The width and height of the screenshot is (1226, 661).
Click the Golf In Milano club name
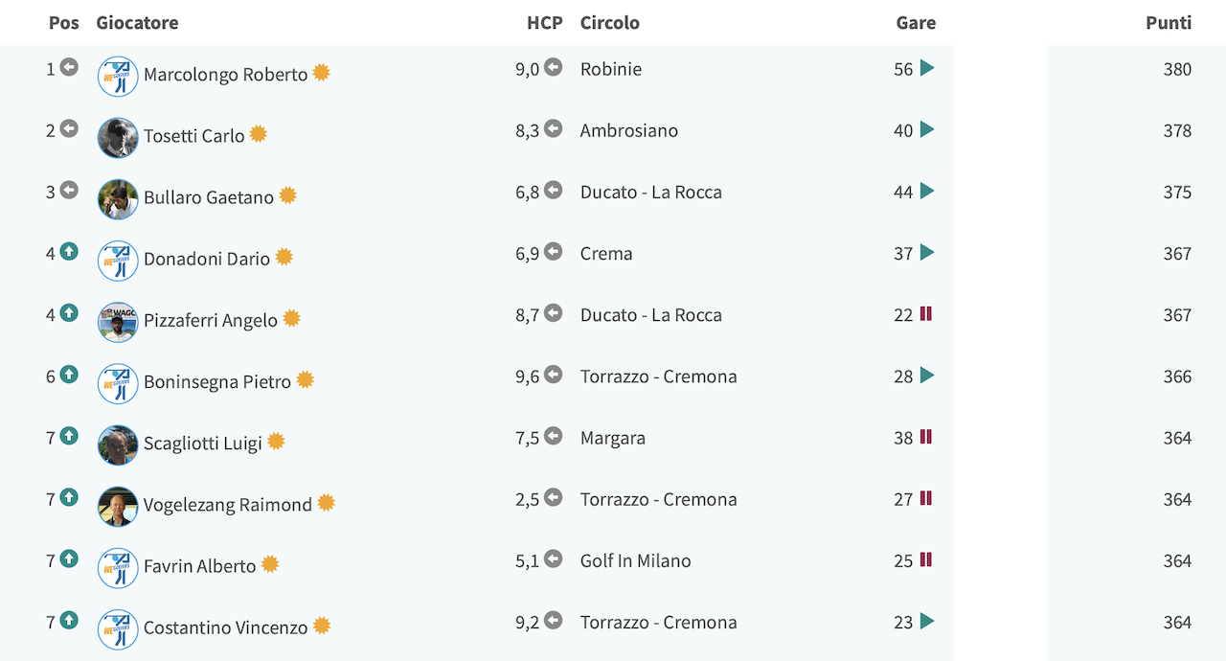coord(636,560)
